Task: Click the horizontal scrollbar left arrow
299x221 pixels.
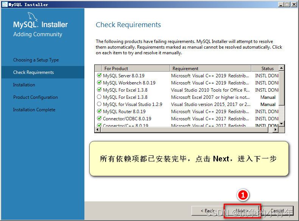Action: pos(98,130)
